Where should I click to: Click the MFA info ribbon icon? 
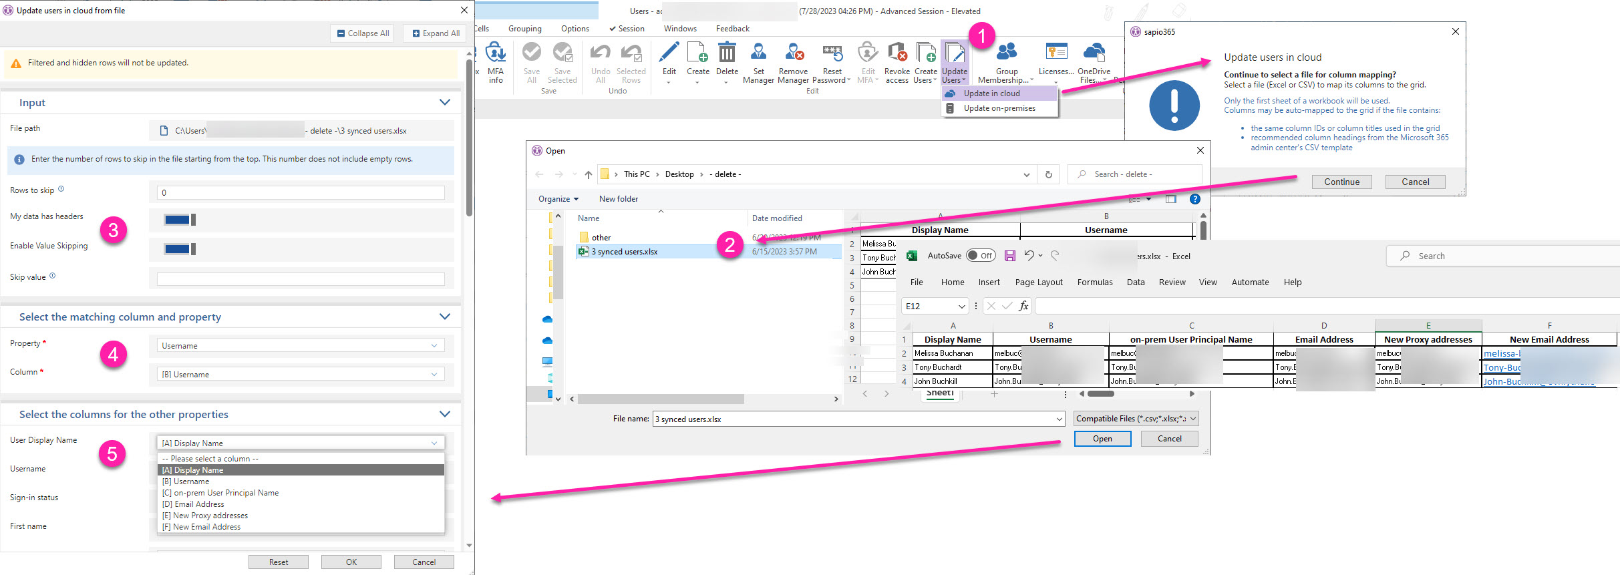click(495, 53)
